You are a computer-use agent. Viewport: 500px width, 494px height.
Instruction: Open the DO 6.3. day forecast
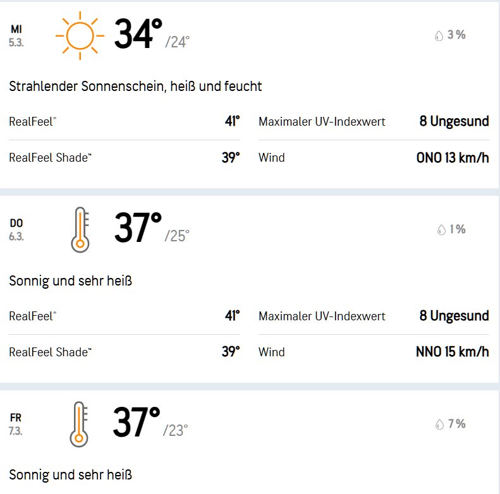(x=16, y=230)
